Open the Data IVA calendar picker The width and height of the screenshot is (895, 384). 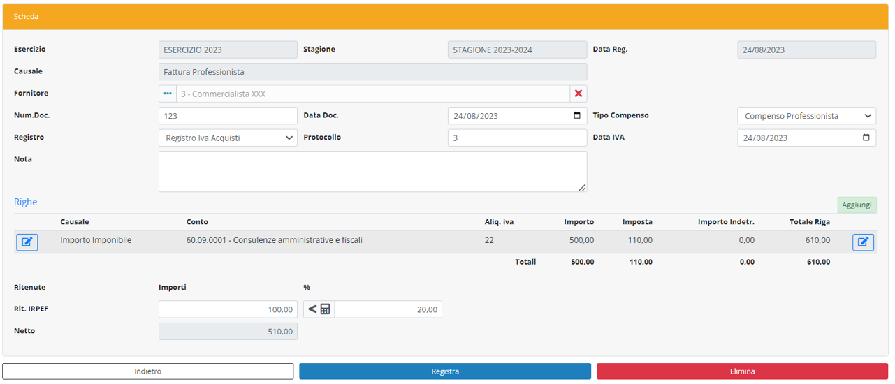(x=866, y=138)
